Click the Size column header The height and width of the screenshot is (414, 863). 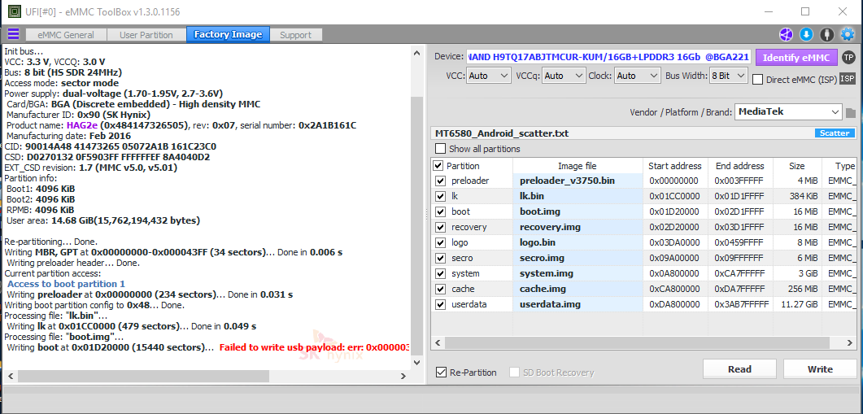coord(797,166)
